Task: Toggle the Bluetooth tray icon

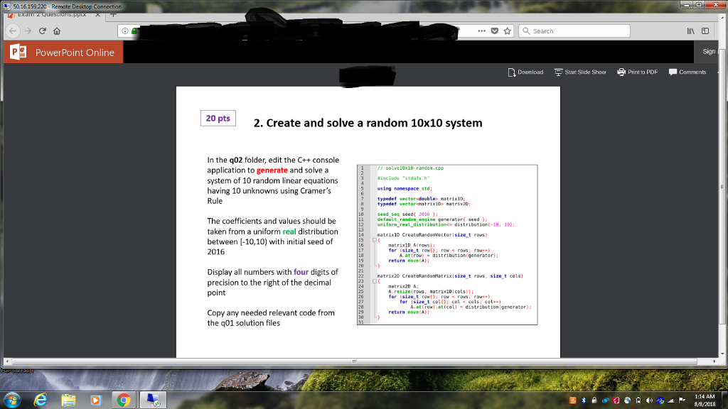Action: (x=583, y=400)
